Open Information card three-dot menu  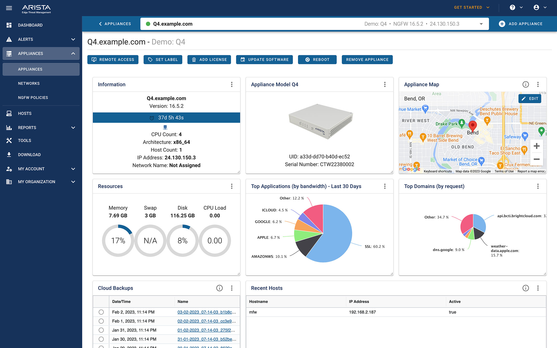tap(232, 85)
